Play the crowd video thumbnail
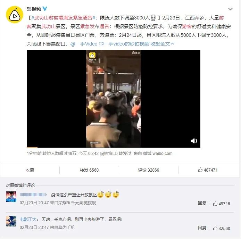The image size is (241, 239). click(x=114, y=98)
